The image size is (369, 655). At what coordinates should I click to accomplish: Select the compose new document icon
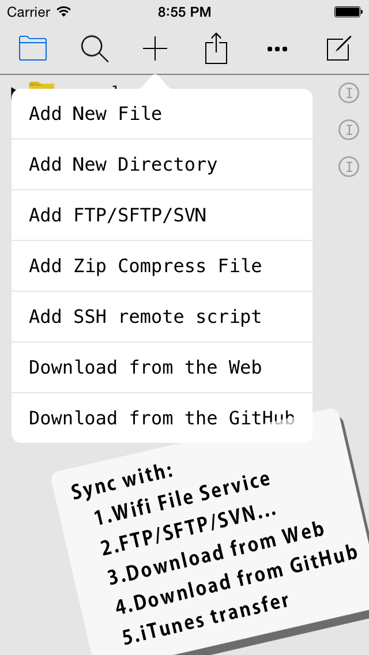338,48
